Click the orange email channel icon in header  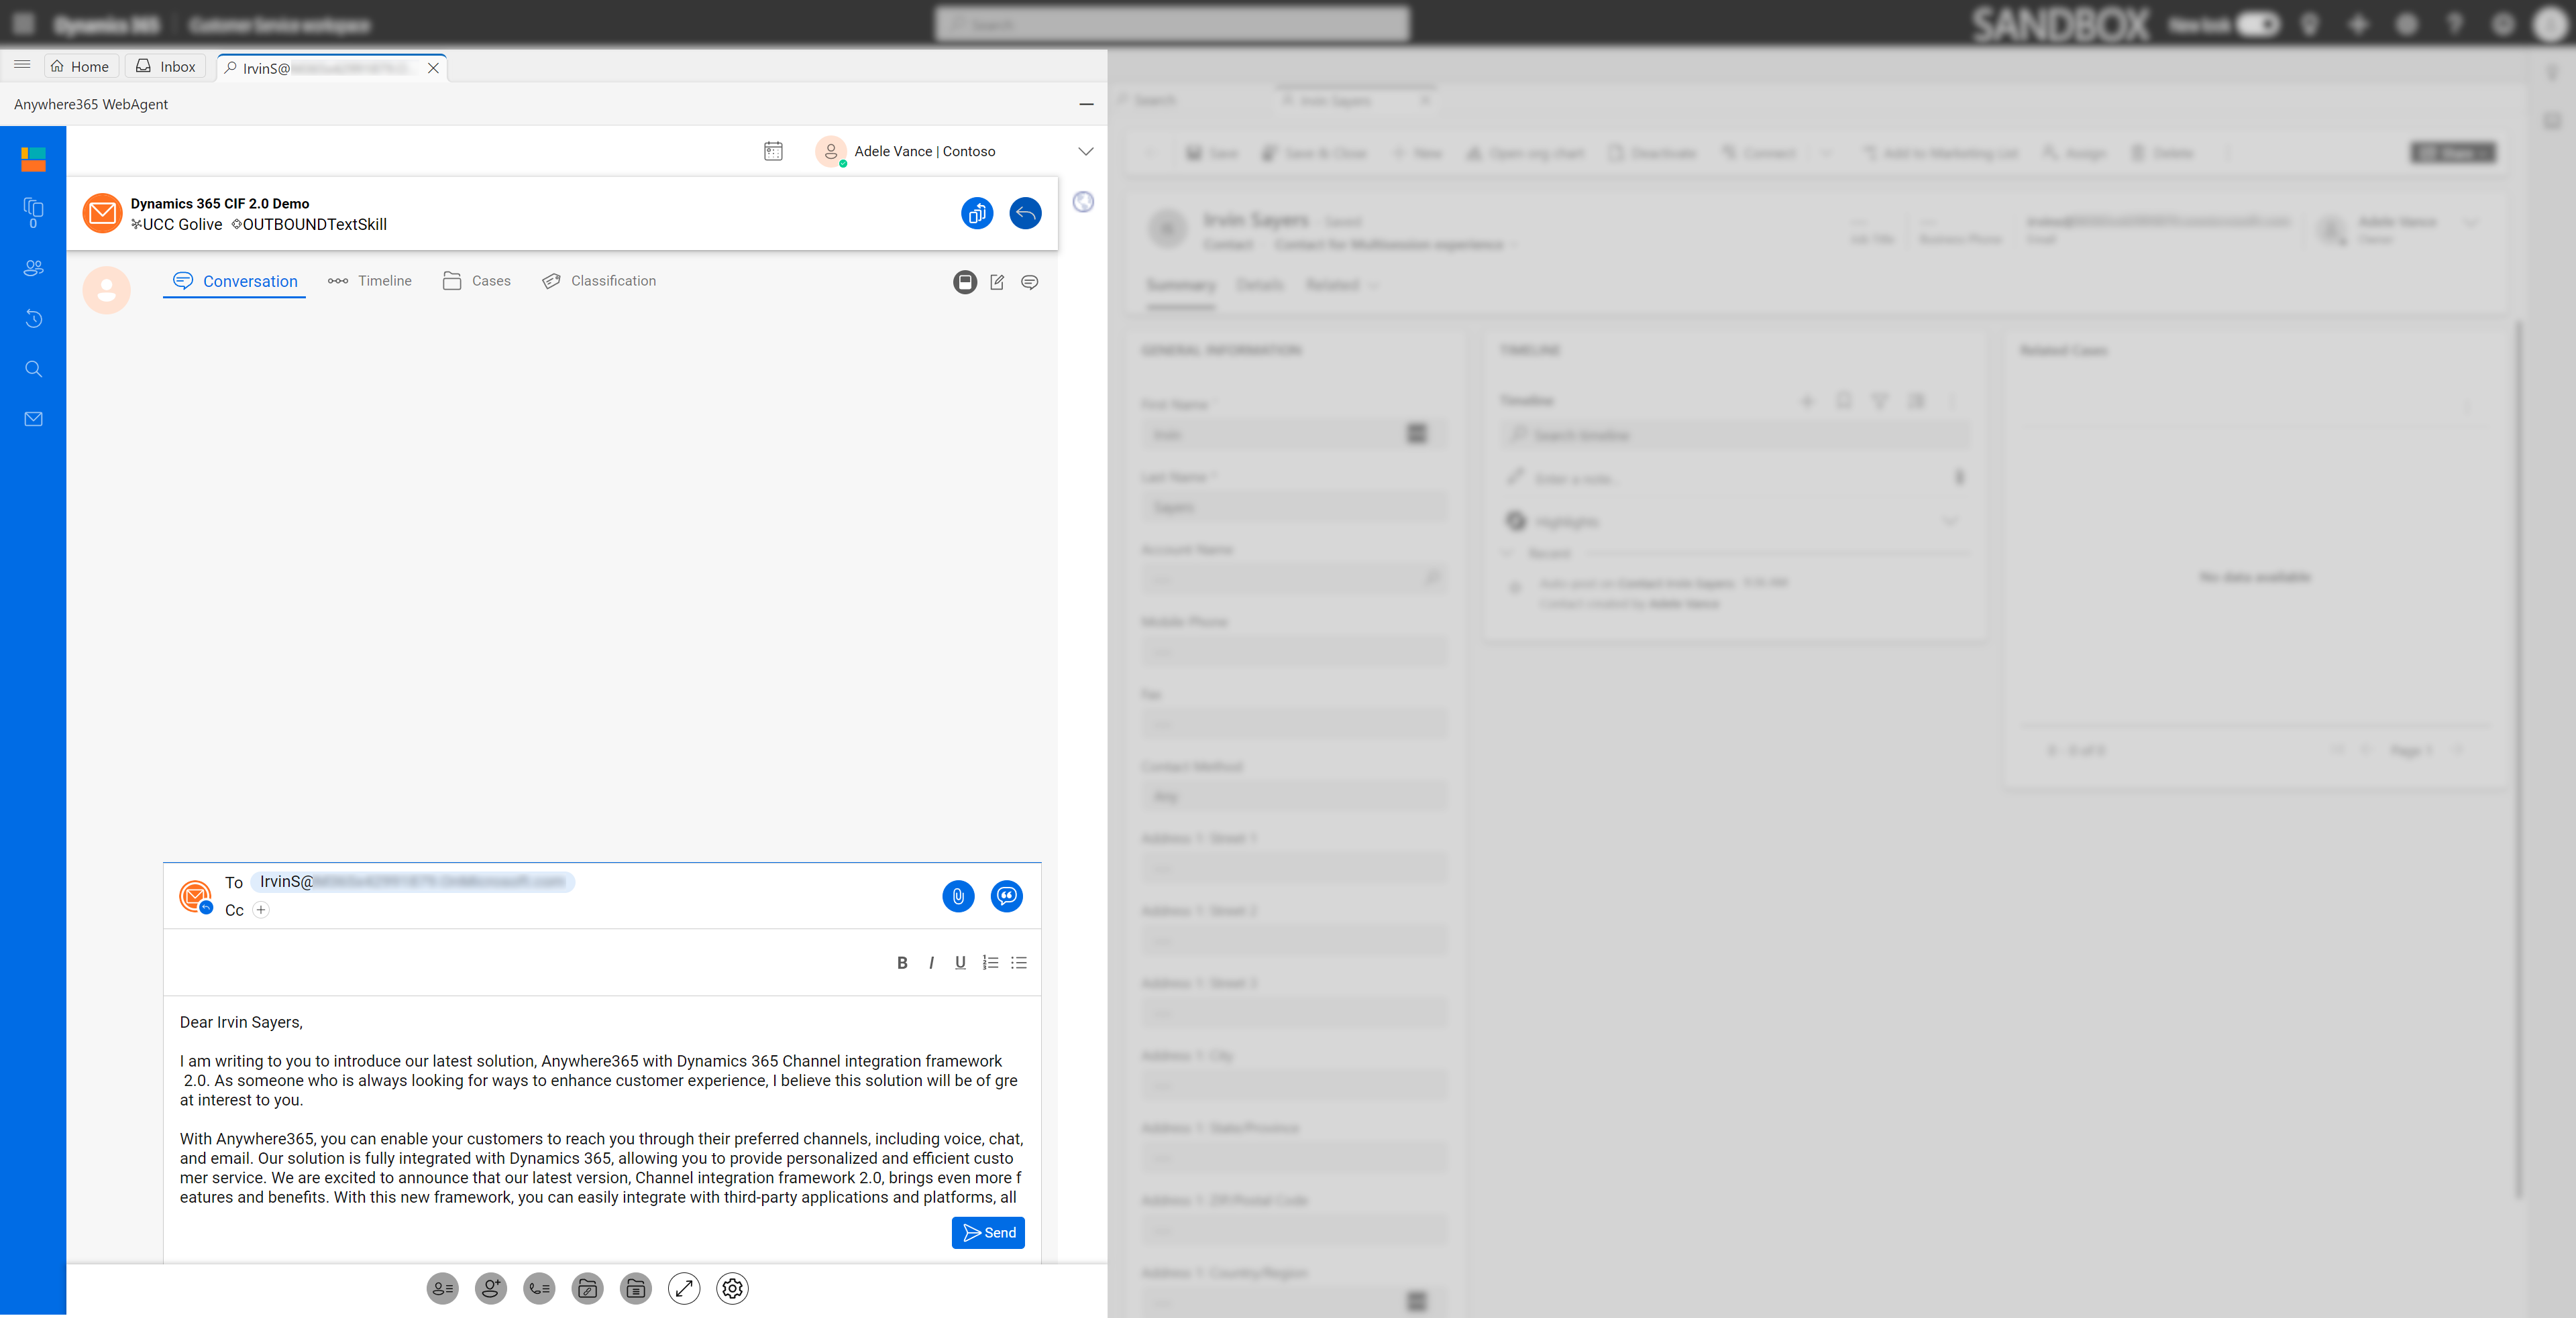[x=102, y=213]
